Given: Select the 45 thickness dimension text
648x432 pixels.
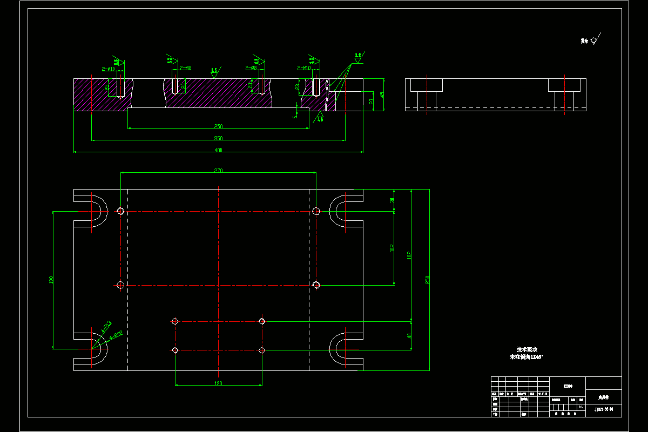Looking at the screenshot, I should 382,94.
